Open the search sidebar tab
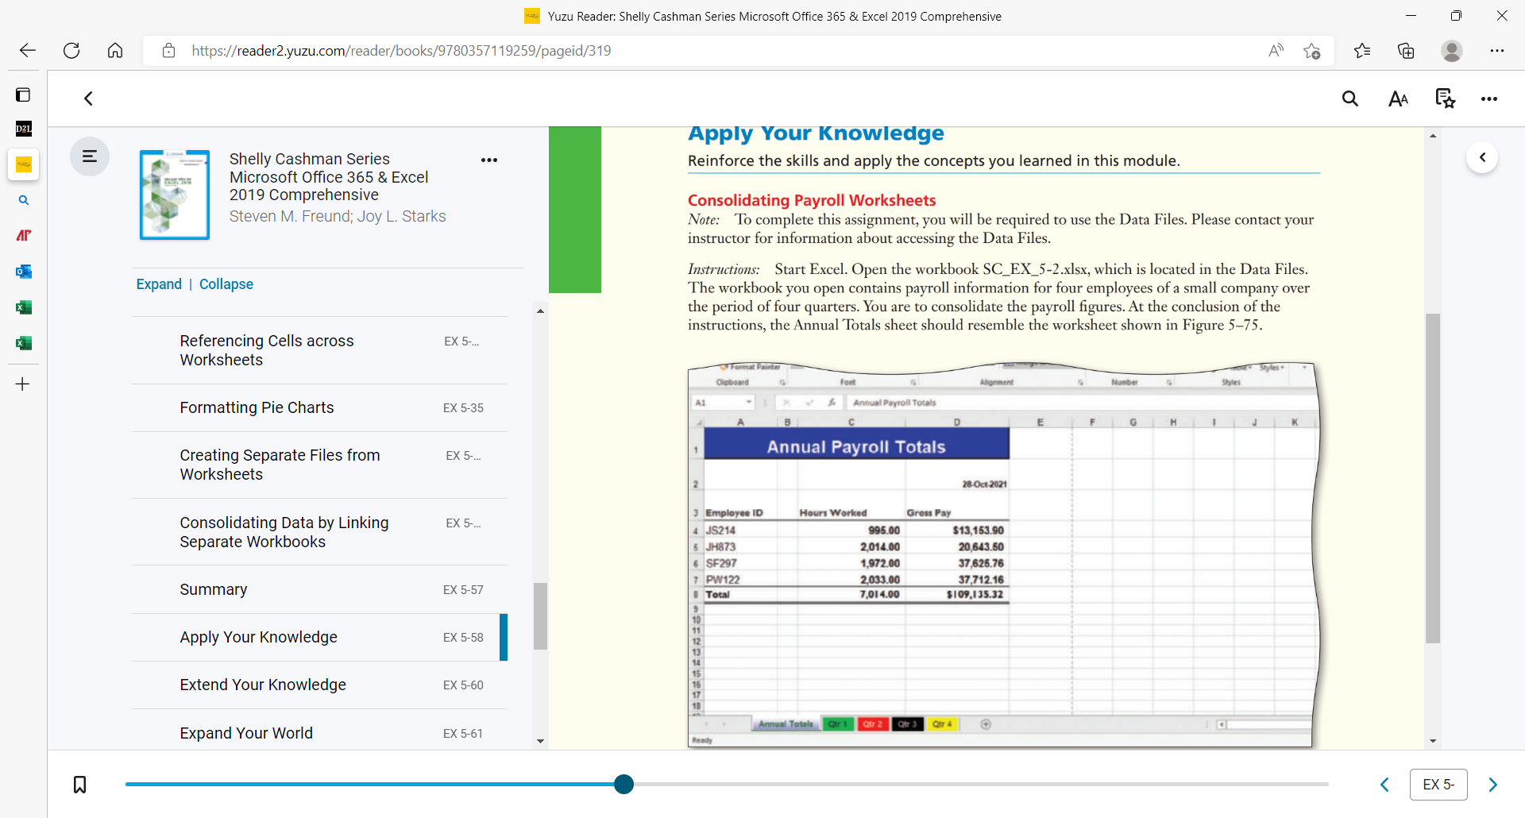Viewport: 1525px width, 818px height. click(x=24, y=200)
